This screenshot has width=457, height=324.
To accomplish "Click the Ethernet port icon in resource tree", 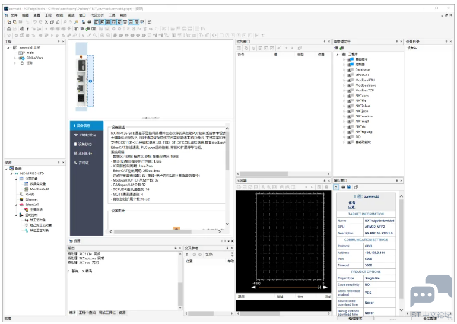I will [x=21, y=199].
